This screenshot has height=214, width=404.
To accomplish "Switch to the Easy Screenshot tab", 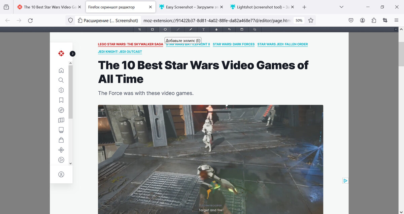I will coord(191,7).
